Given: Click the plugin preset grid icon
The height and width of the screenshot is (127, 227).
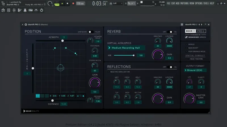Looking at the screenshot, I should click(182, 25).
